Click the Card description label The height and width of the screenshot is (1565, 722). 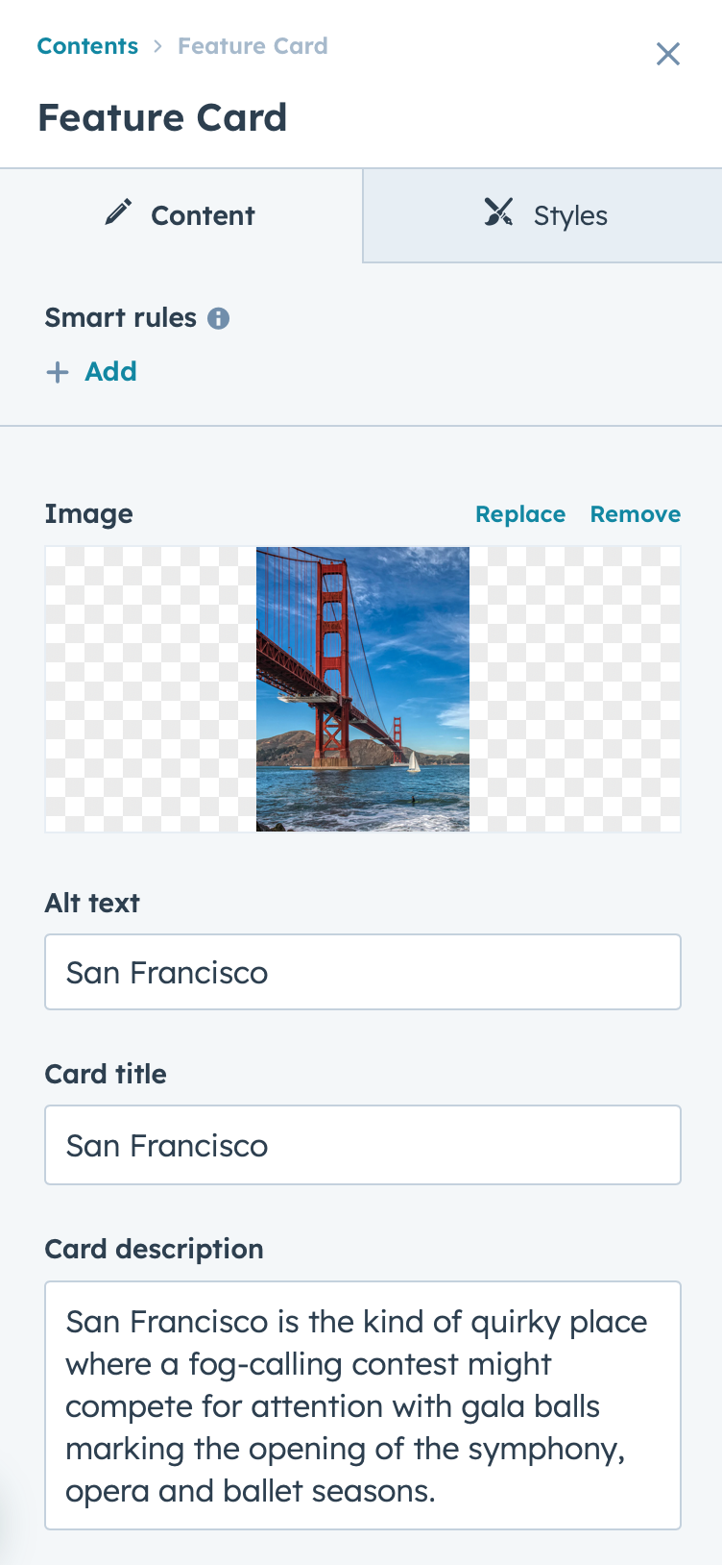pyautogui.click(x=155, y=1249)
